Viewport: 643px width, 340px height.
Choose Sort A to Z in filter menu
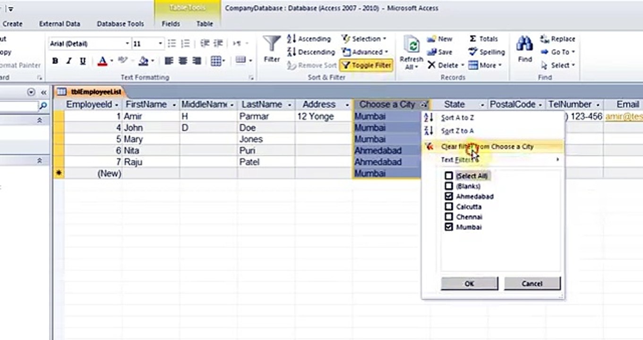coord(457,118)
